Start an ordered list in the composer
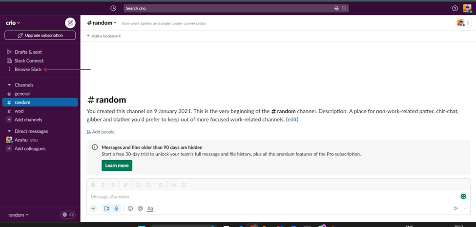The image size is (476, 227). pyautogui.click(x=139, y=185)
